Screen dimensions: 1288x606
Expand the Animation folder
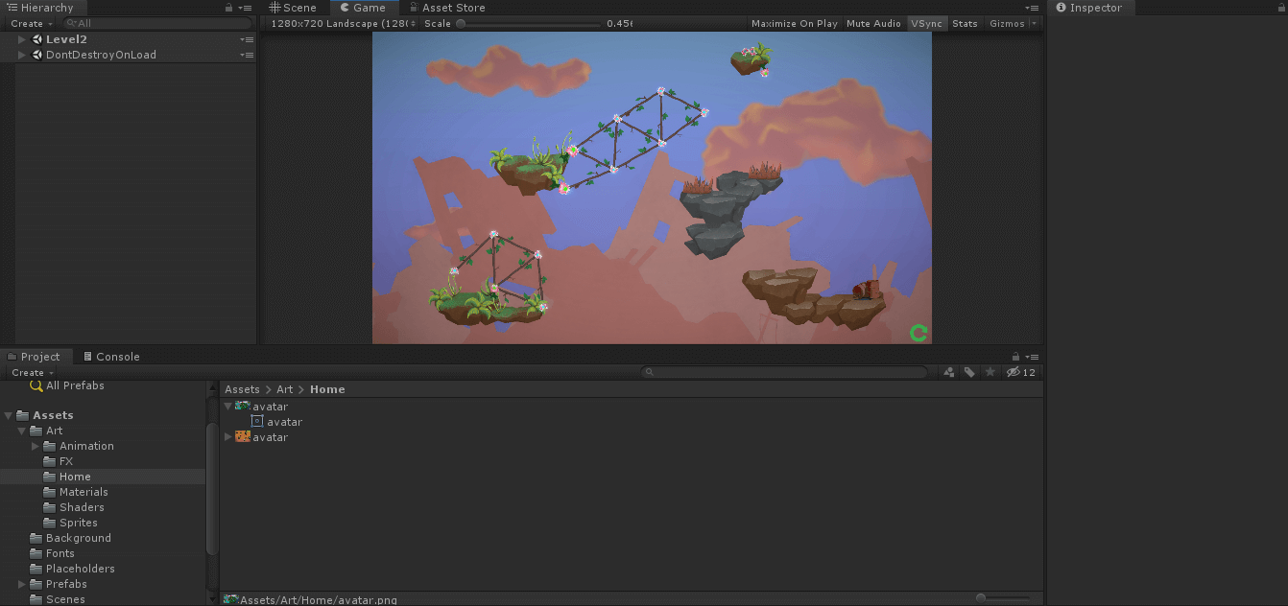click(x=36, y=446)
